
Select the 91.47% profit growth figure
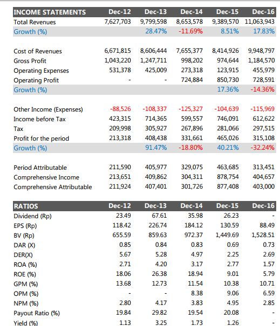(x=156, y=148)
